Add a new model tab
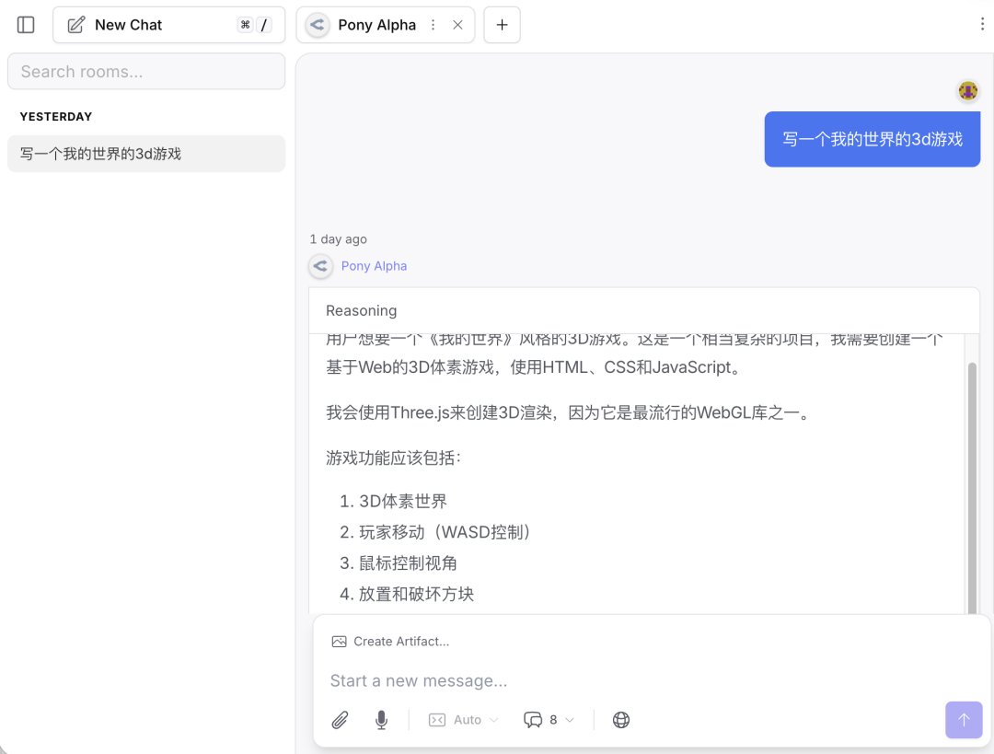This screenshot has width=994, height=754. 503,25
